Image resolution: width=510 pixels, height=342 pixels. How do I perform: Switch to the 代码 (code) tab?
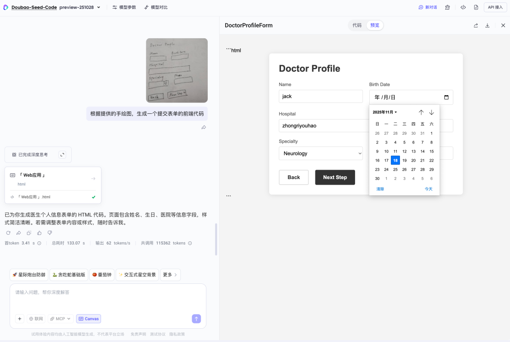point(357,25)
